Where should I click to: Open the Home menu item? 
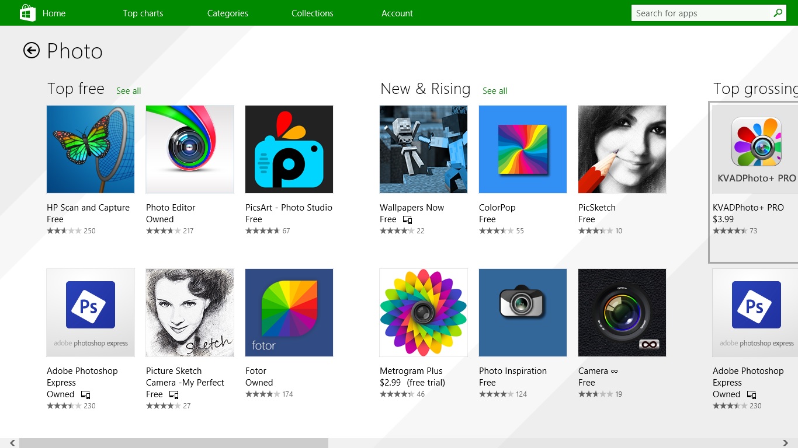coord(54,13)
